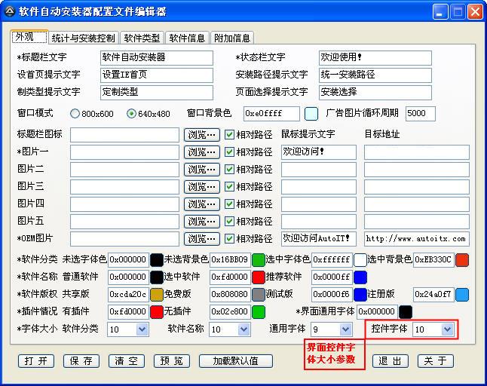Screen dimensions: 487x386
Task: Browse for the OEM图片 file
Action: tap(202, 239)
